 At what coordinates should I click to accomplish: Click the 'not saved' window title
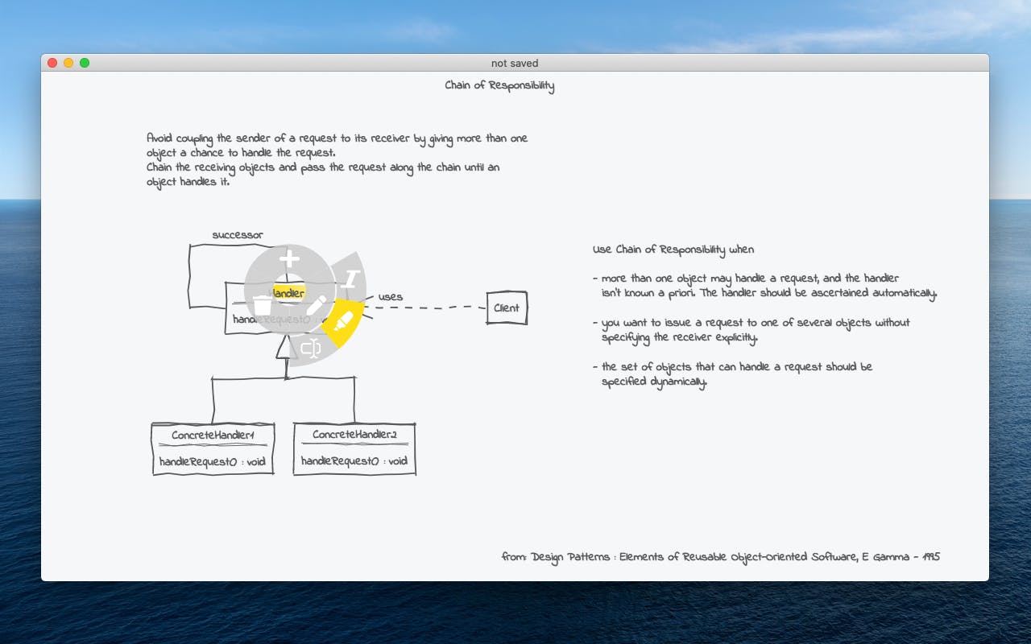point(515,63)
